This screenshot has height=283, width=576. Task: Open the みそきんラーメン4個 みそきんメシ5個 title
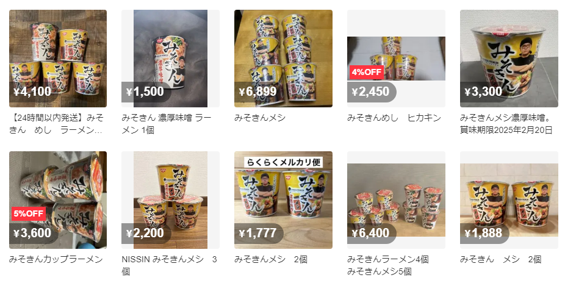(388, 266)
